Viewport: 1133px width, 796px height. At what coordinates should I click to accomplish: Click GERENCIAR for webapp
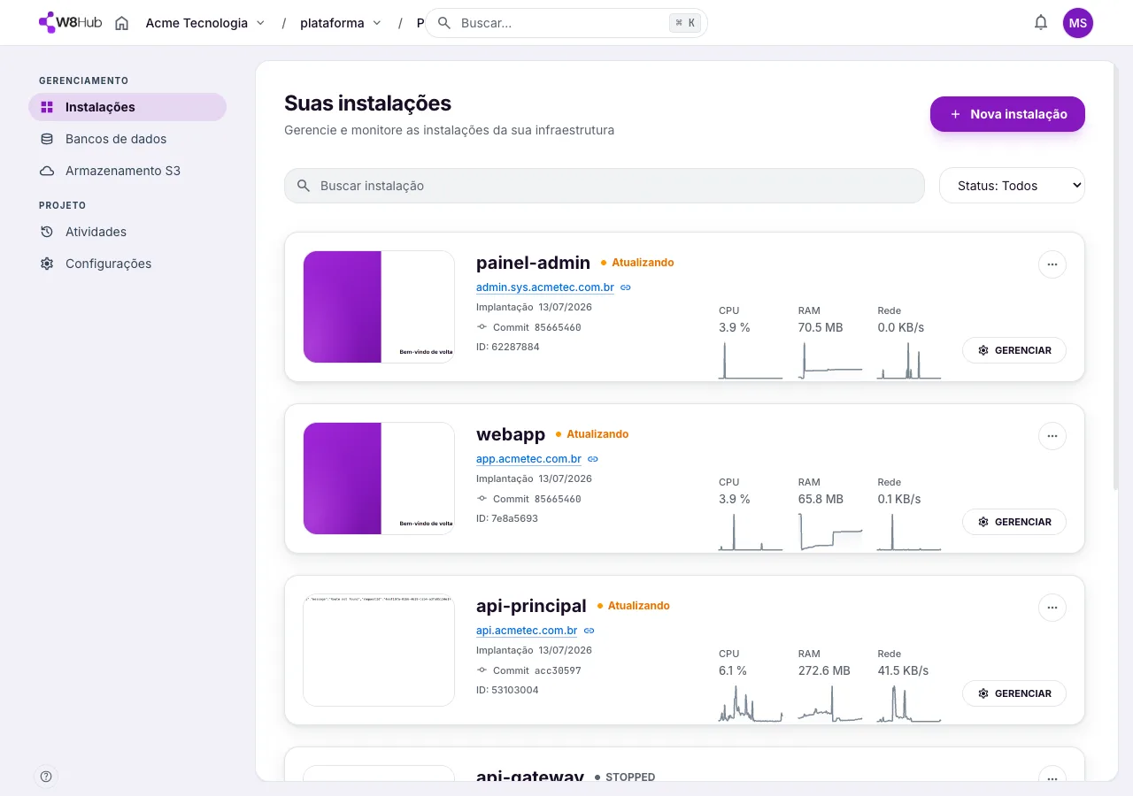tap(1014, 522)
